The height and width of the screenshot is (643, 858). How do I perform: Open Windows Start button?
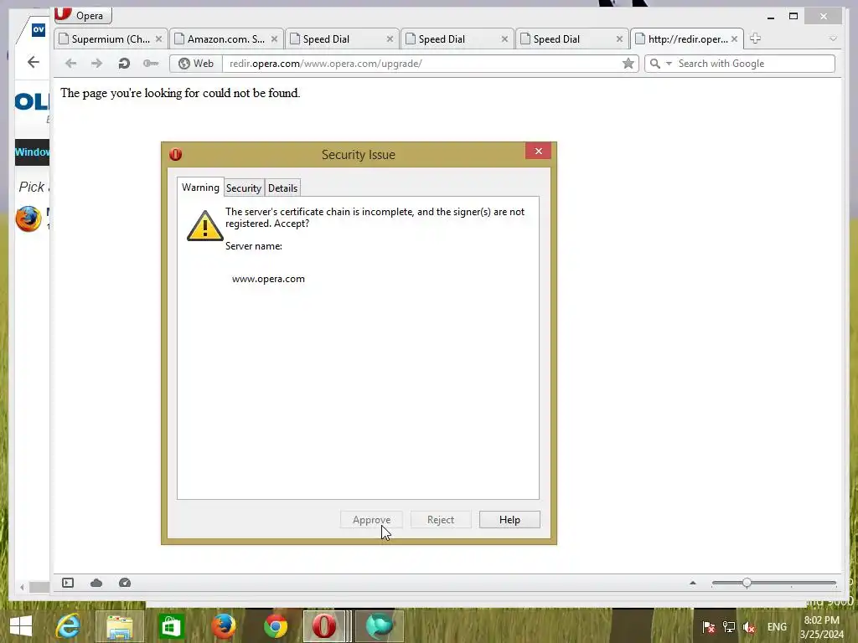21,626
